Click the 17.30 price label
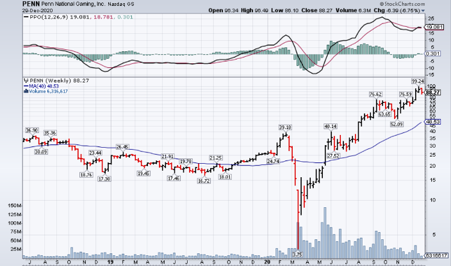 104,179
